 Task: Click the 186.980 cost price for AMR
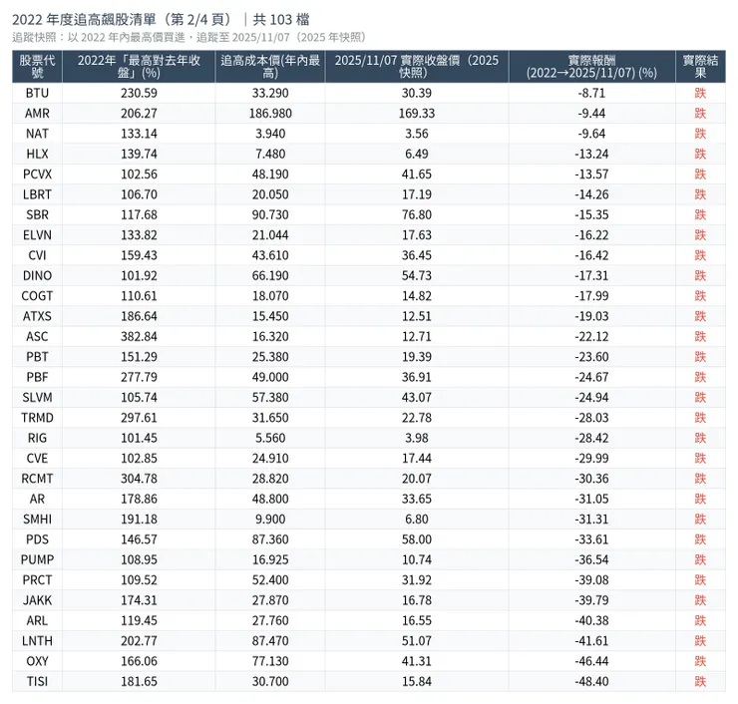(270, 114)
